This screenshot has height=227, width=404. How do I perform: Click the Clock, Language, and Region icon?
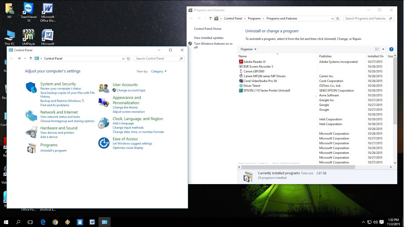click(x=104, y=123)
